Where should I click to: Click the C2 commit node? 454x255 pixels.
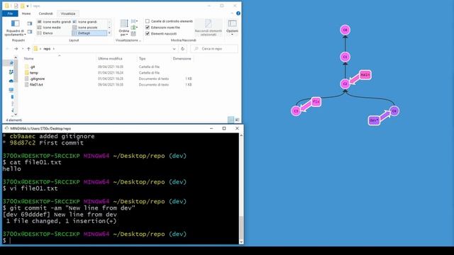pos(345,84)
